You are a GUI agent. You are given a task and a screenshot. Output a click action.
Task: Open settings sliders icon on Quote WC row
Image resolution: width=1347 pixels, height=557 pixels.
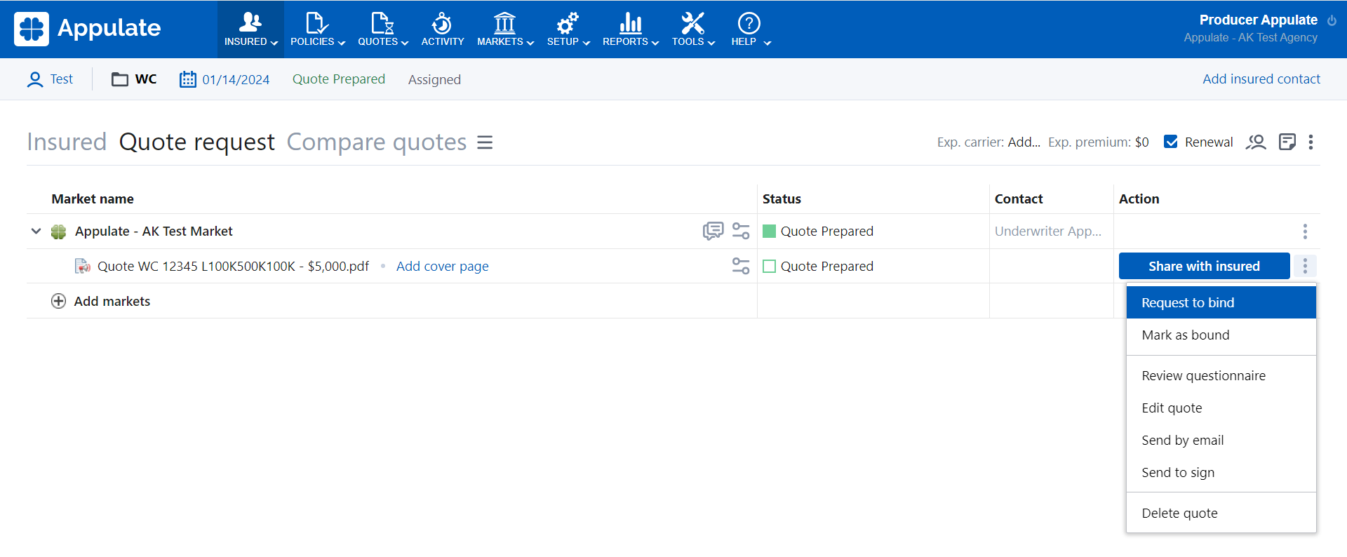pyautogui.click(x=741, y=266)
